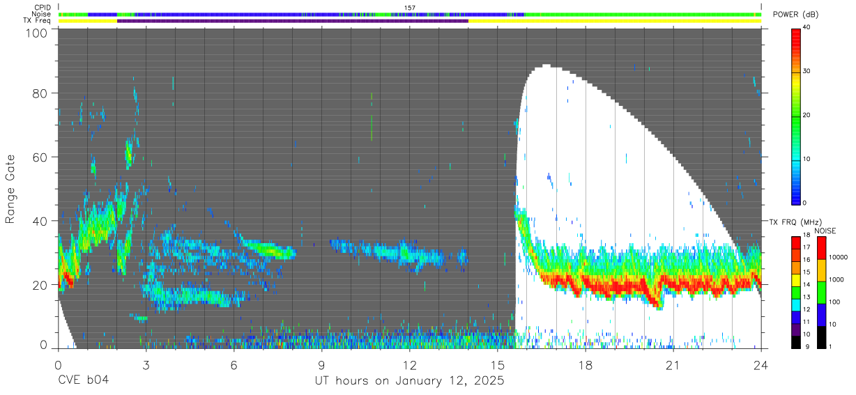Click the Noise strip at the top
The width and height of the screenshot is (856, 395).
[x=409, y=14]
